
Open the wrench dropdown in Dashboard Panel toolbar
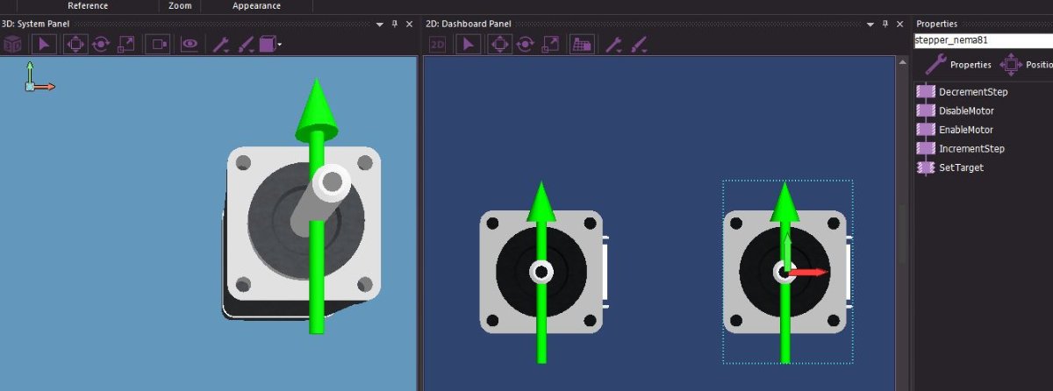(614, 44)
